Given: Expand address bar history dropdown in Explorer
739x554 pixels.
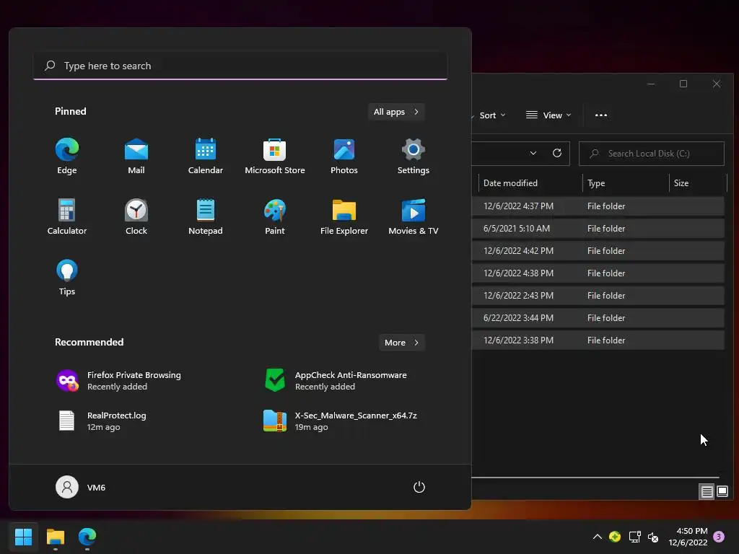Looking at the screenshot, I should coord(533,153).
